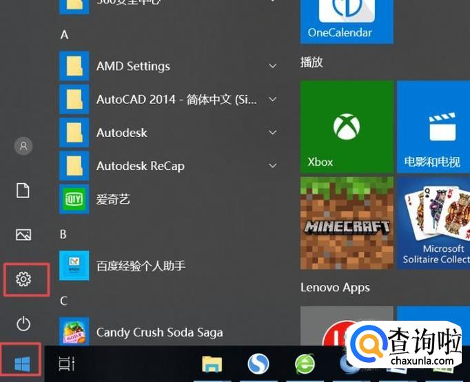Click the Candy Crush Soda Saga icon

[74, 332]
